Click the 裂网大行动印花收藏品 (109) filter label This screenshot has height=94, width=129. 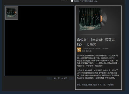[x=85, y=1]
